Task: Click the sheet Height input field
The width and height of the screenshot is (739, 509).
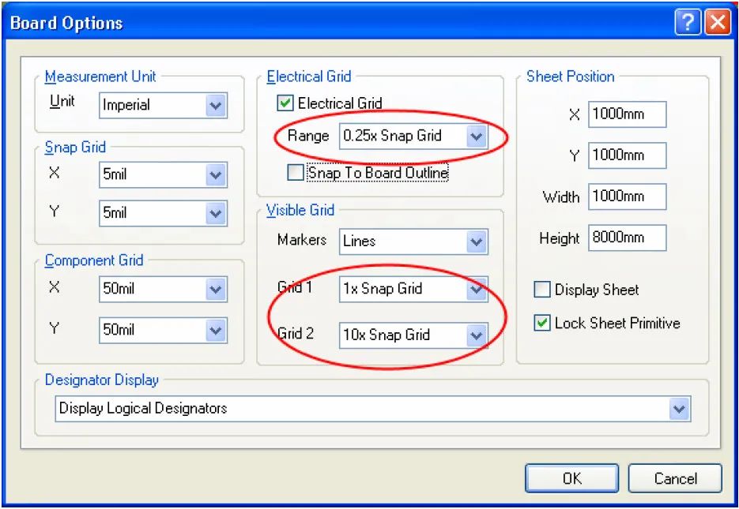Action: pos(628,238)
